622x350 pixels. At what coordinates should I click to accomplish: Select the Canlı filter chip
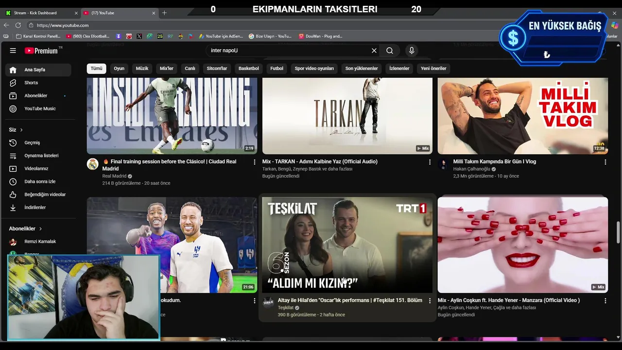click(x=190, y=69)
